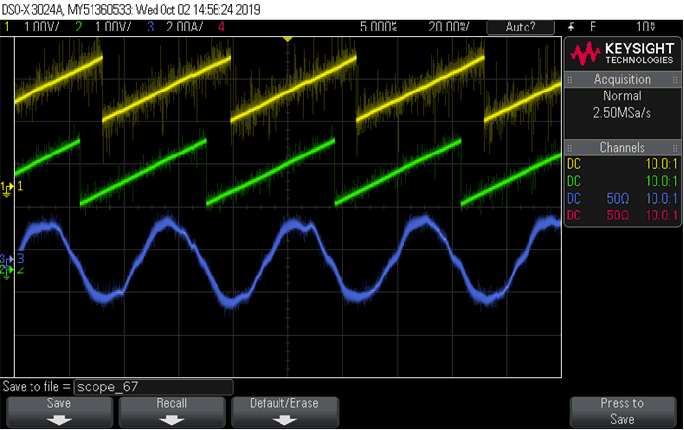
Task: Open the Default/Erase softkey menu
Action: 285,410
